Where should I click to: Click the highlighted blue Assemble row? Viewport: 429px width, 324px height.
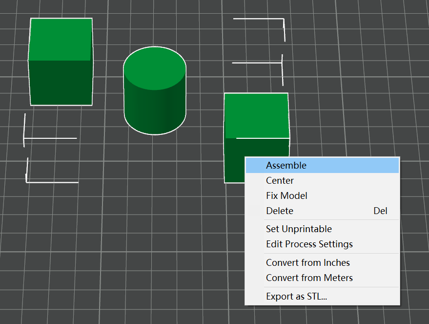click(x=322, y=165)
